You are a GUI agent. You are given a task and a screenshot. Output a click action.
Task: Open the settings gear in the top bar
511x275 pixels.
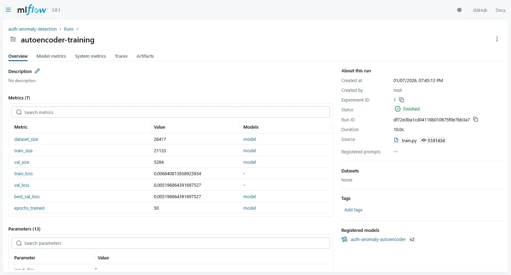(459, 10)
